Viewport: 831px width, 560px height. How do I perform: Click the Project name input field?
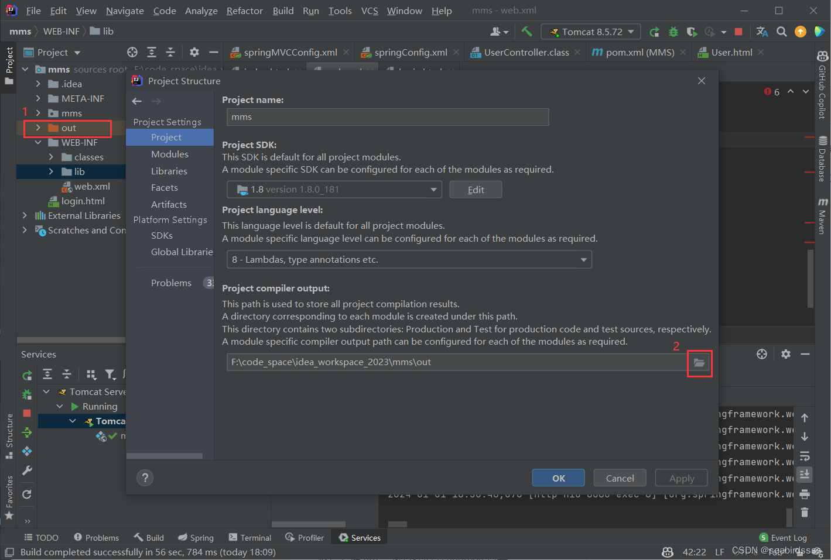388,117
